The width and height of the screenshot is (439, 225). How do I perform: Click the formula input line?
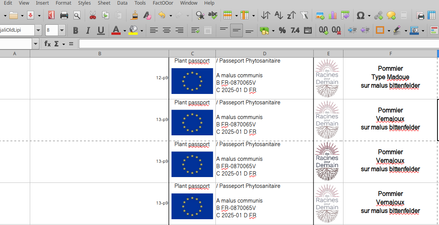255,44
